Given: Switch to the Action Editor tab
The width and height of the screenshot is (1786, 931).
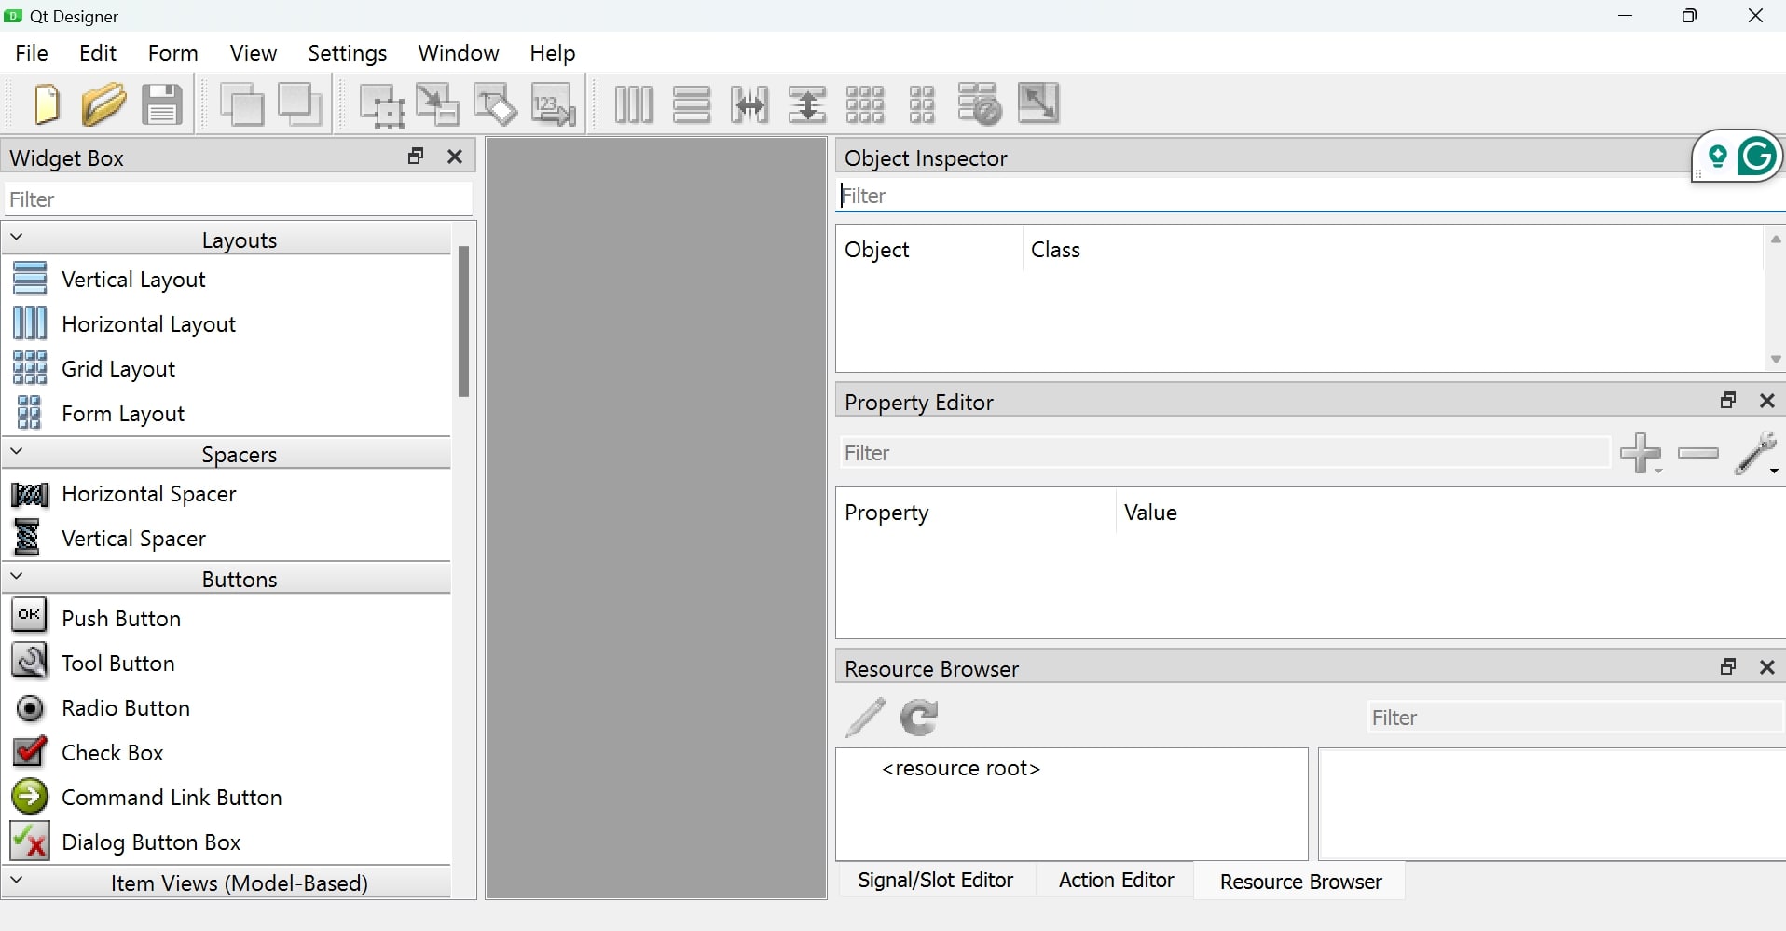Looking at the screenshot, I should pyautogui.click(x=1115, y=880).
